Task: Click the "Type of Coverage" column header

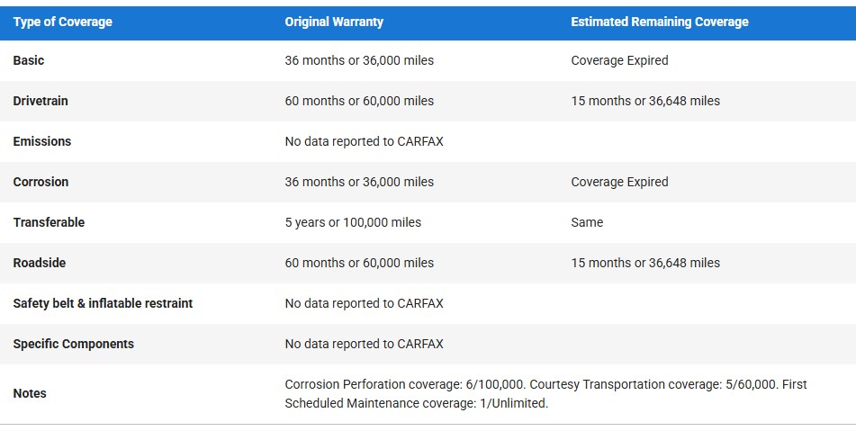Action: (x=62, y=22)
